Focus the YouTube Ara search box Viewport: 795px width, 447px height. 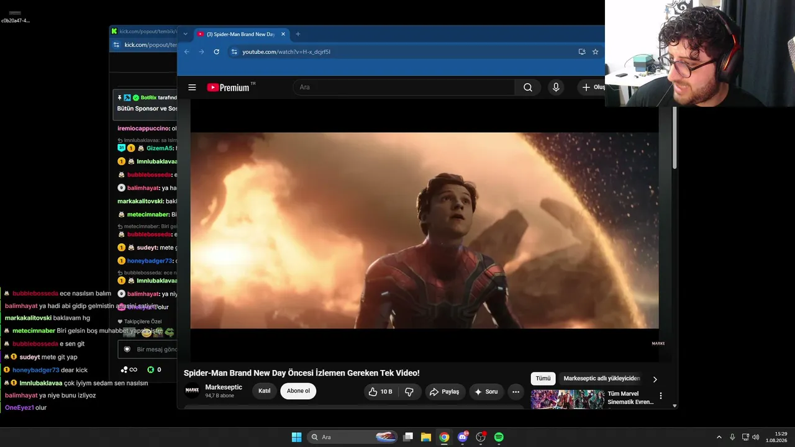coord(404,88)
